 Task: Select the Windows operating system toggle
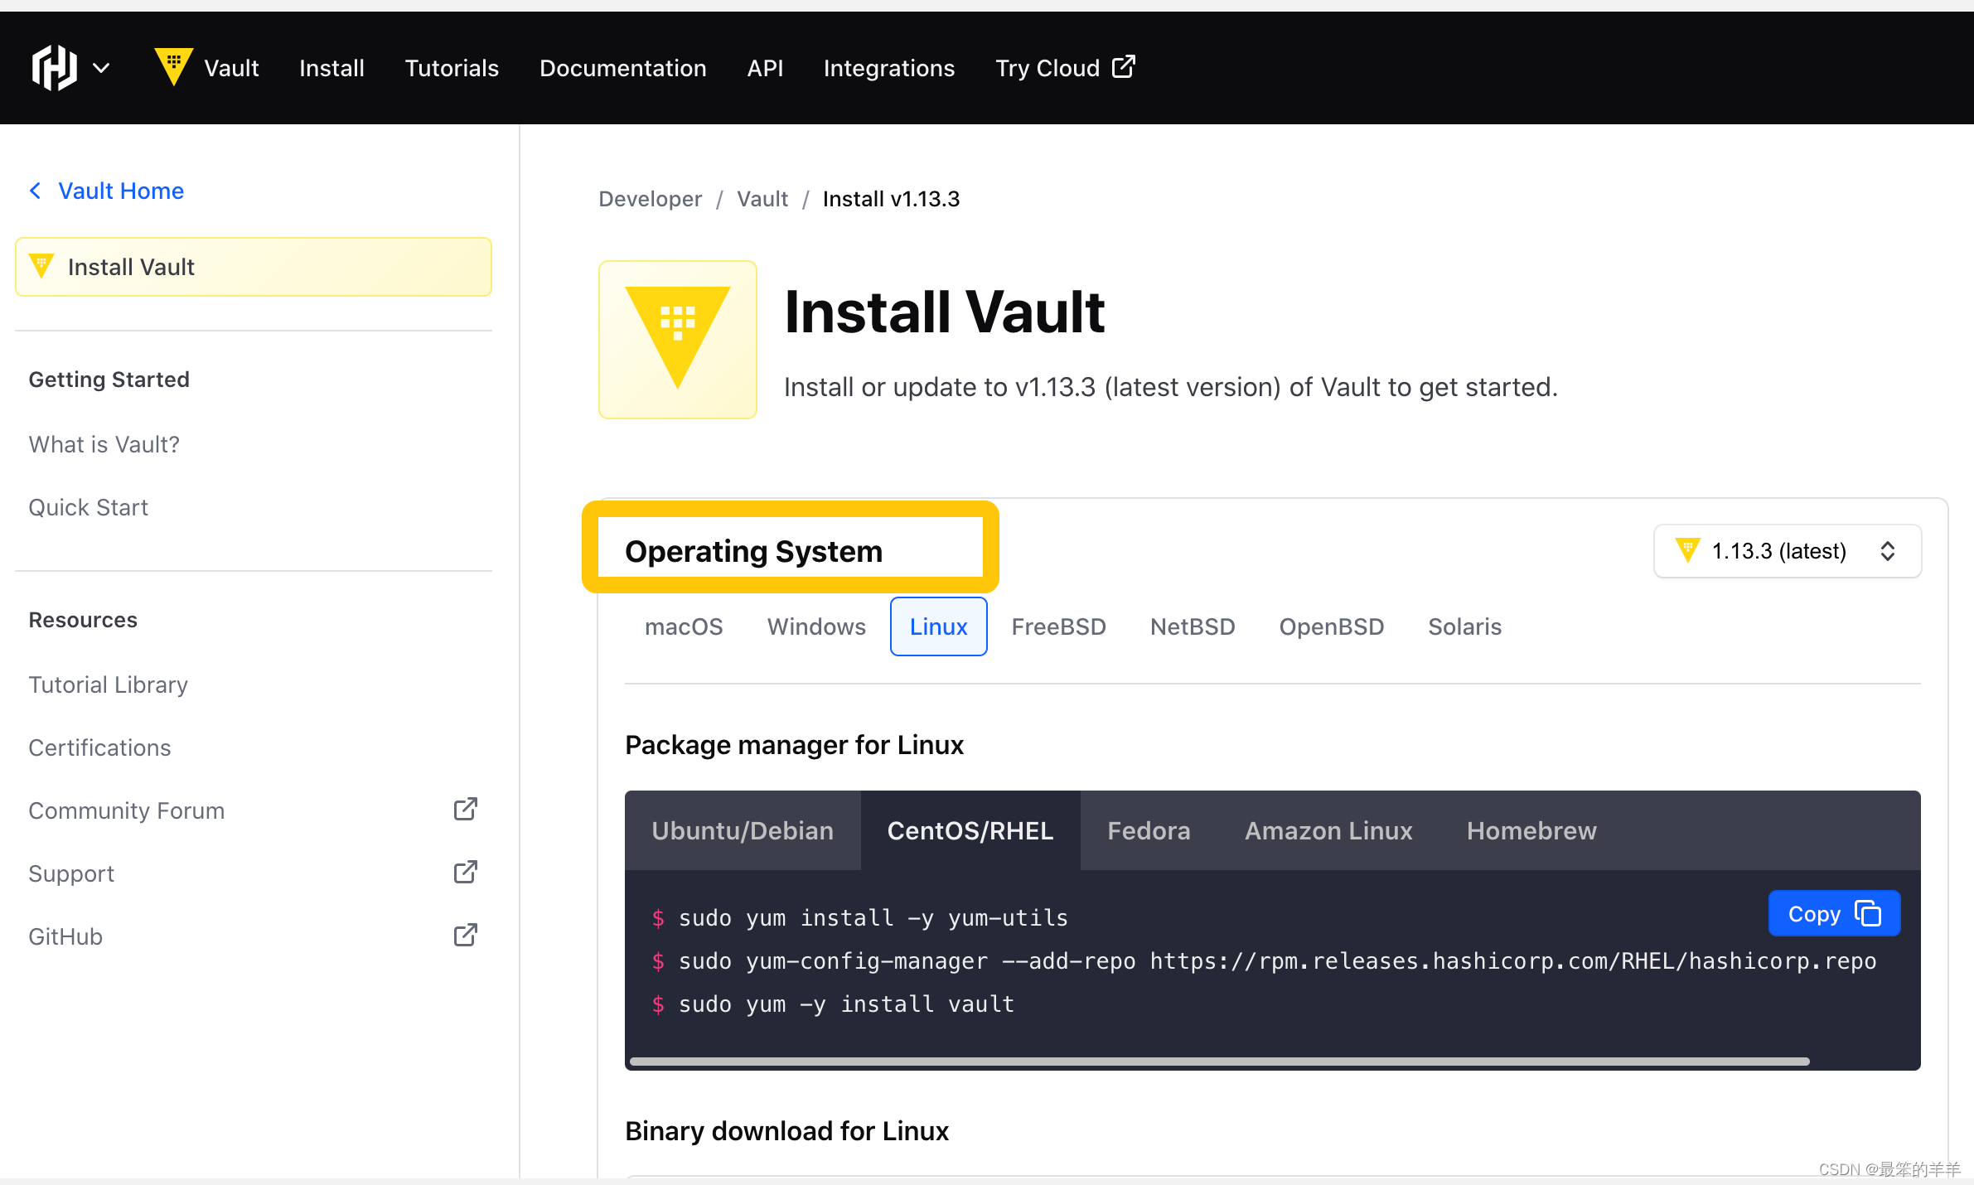[x=815, y=626]
